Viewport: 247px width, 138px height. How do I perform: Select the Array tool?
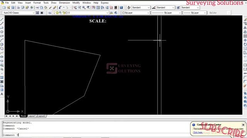(245, 36)
